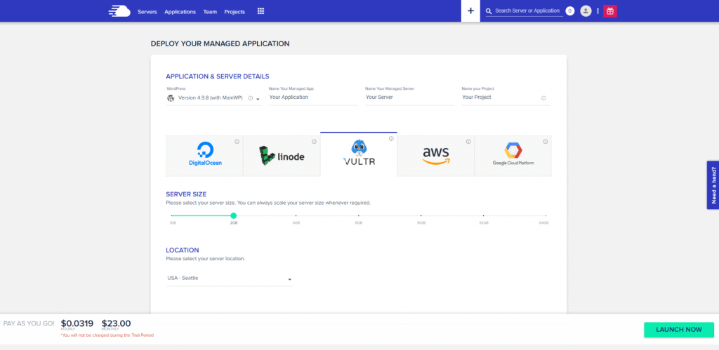
Task: Open the Need a hand? tab
Action: (713, 185)
